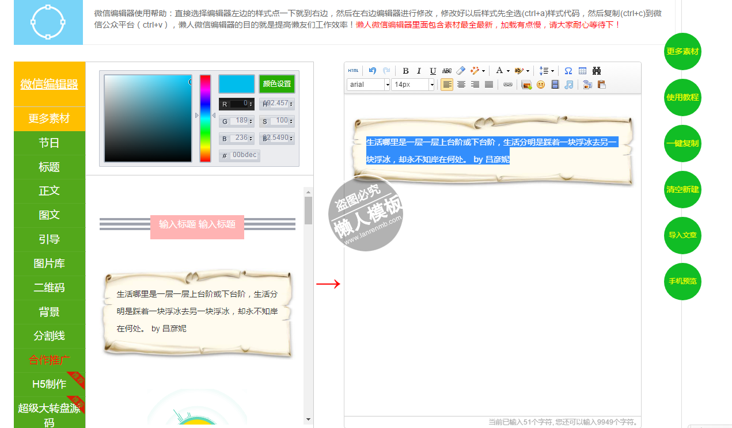Screen dimensions: 732x428
Task: Click the 一键复制 round button
Action: pos(682,144)
